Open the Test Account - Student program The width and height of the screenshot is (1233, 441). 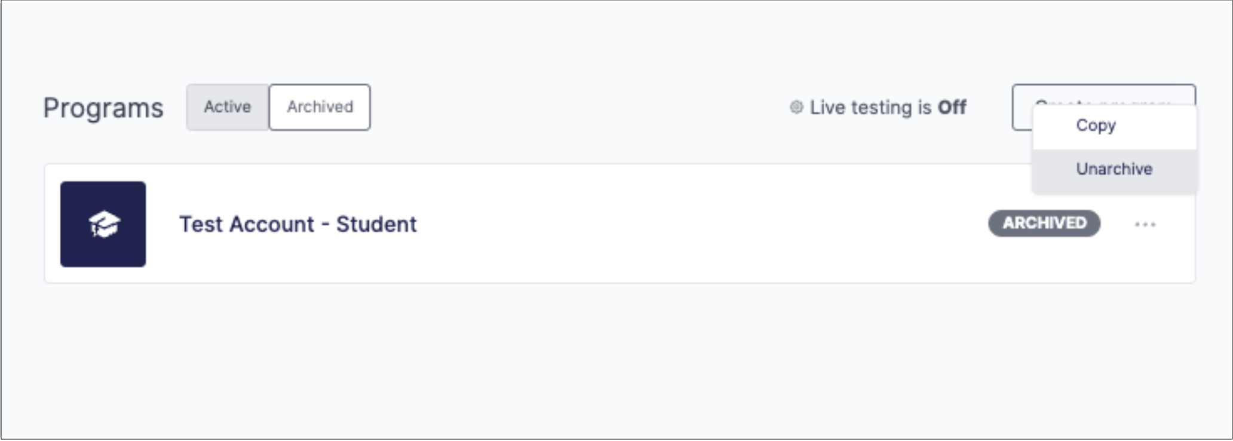point(298,224)
